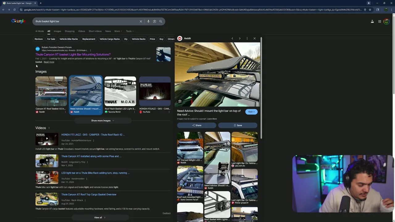Open Honda Fit/Jazz GK5 Camper video link
Viewport: 395px width, 222px height.
[93, 135]
